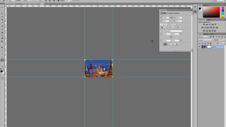Pick a hue on rainbow slider

coord(223,12)
